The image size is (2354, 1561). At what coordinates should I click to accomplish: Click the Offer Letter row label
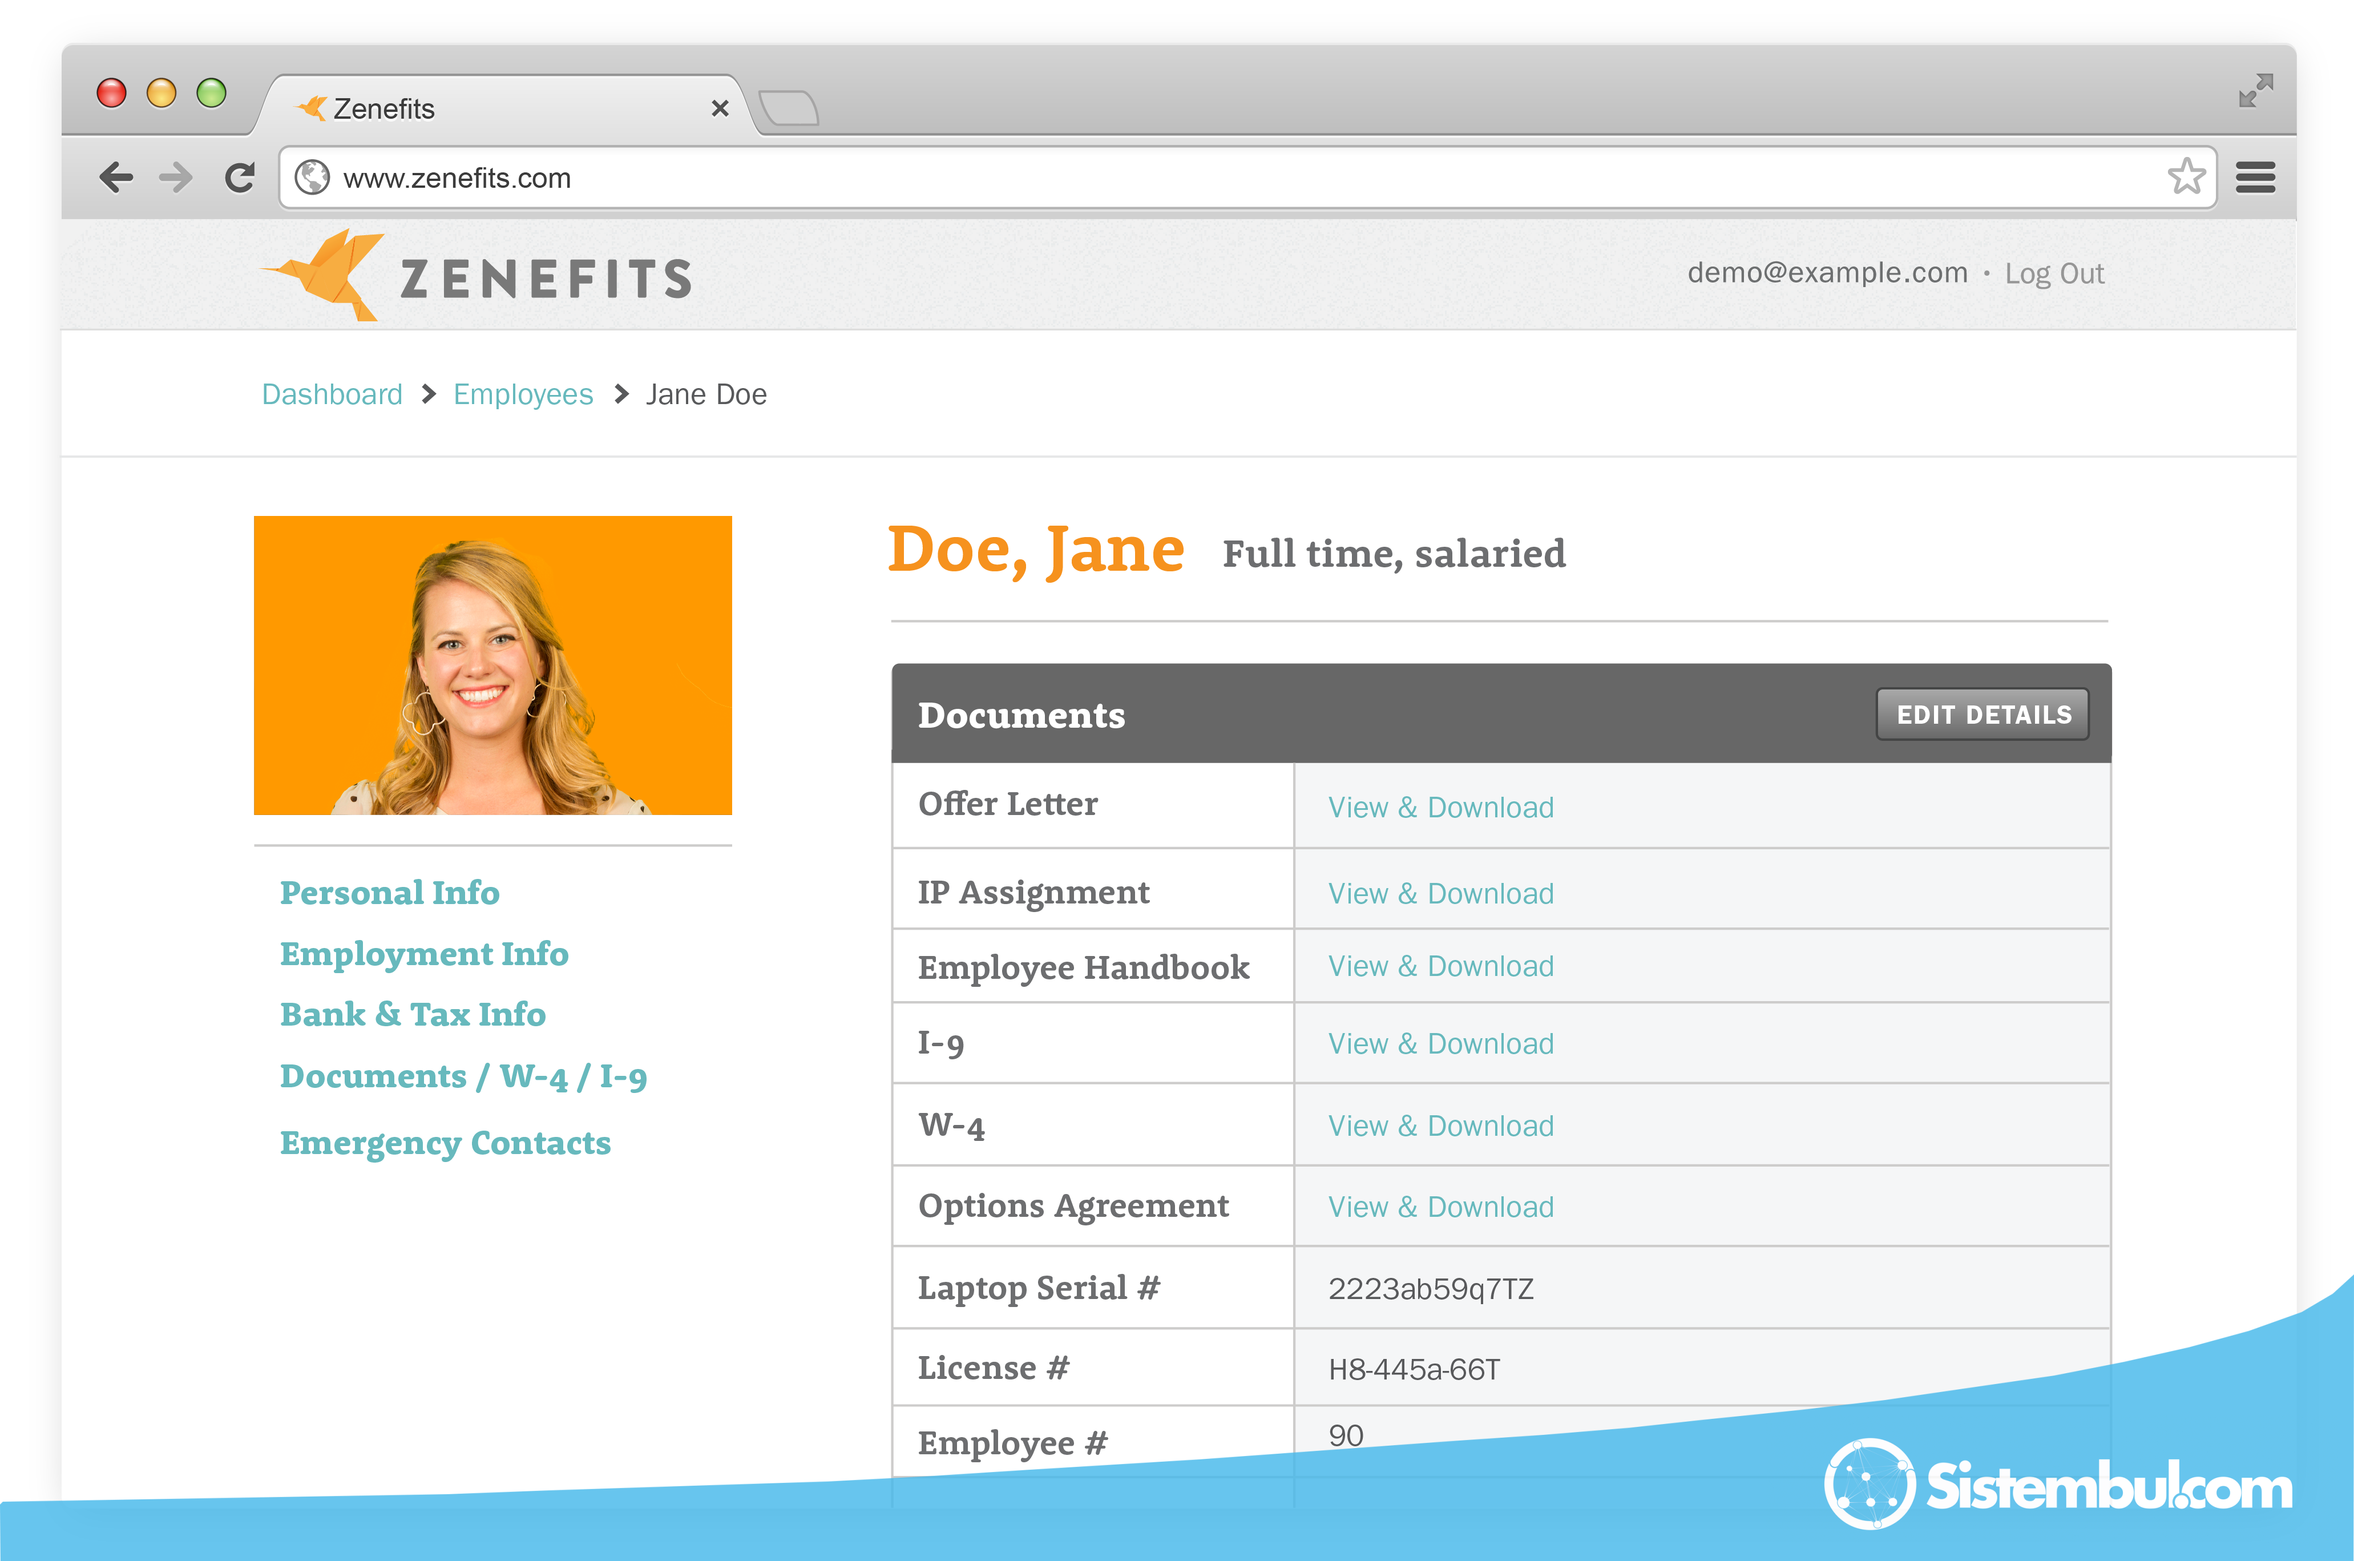click(1007, 804)
